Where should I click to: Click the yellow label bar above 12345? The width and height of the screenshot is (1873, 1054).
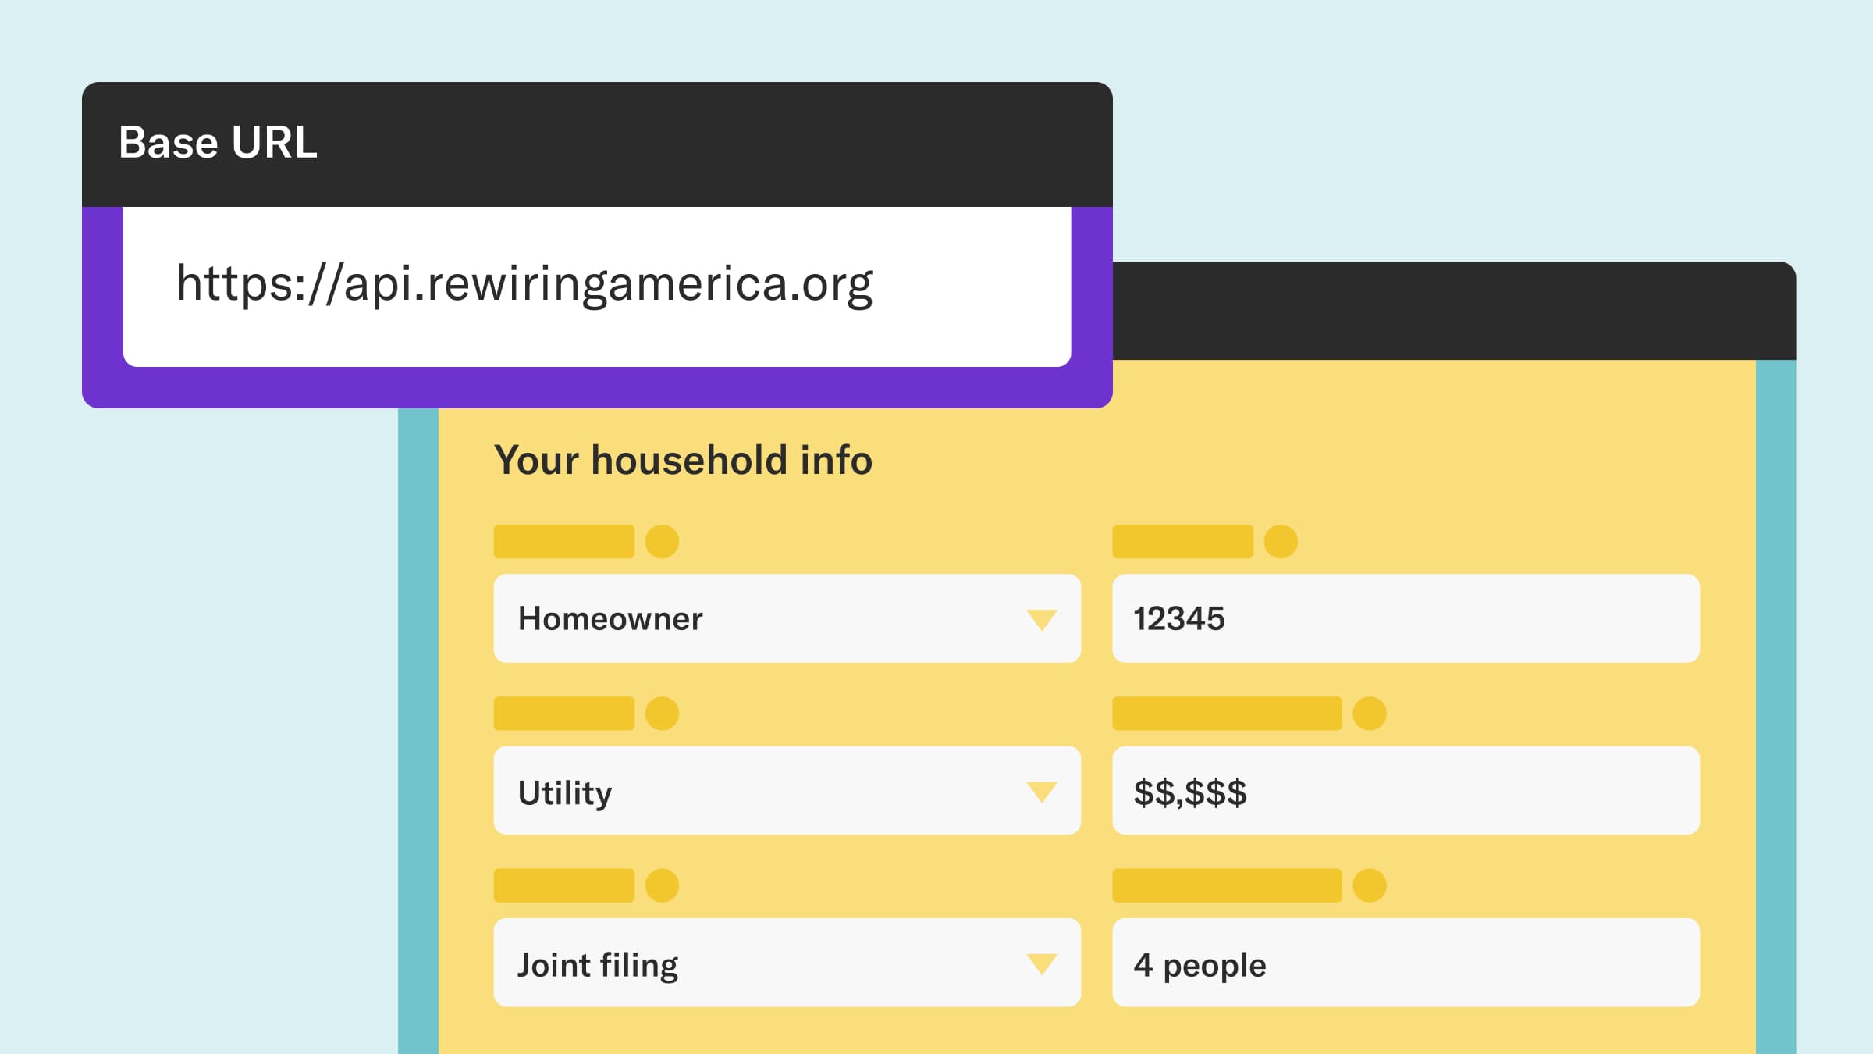[1182, 541]
